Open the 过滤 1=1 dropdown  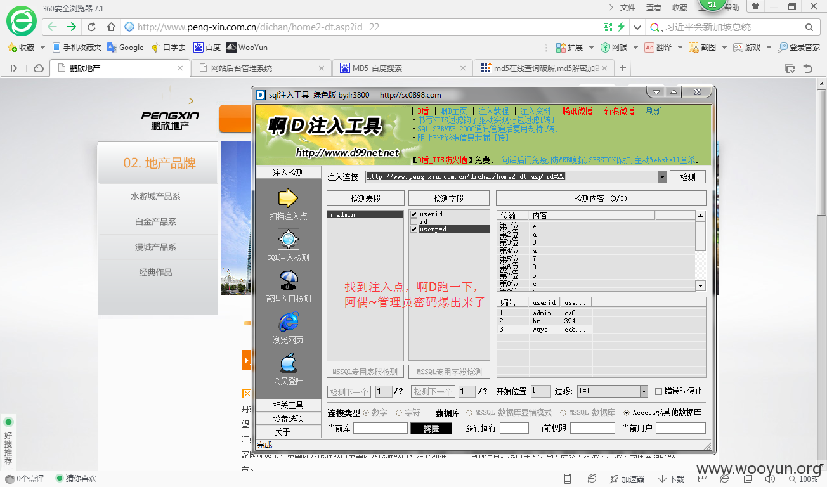644,391
